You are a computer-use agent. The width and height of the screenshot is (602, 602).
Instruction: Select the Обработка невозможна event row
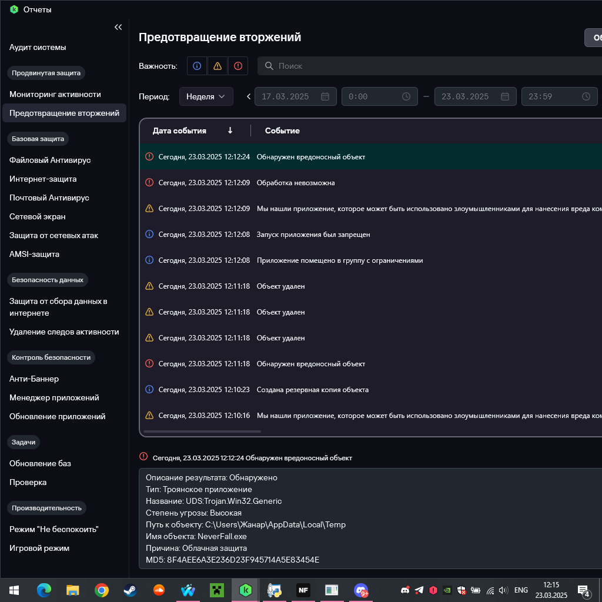[371, 183]
